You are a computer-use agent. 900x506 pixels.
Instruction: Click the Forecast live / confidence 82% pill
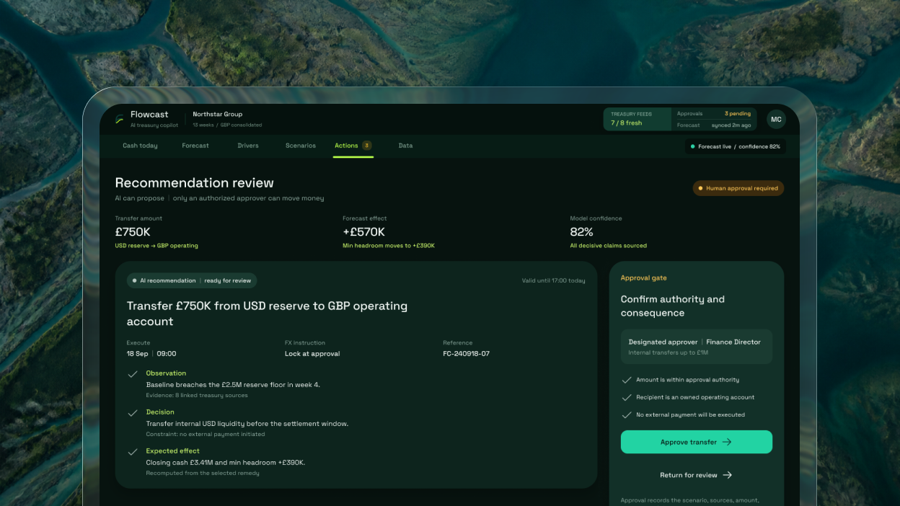(x=735, y=146)
